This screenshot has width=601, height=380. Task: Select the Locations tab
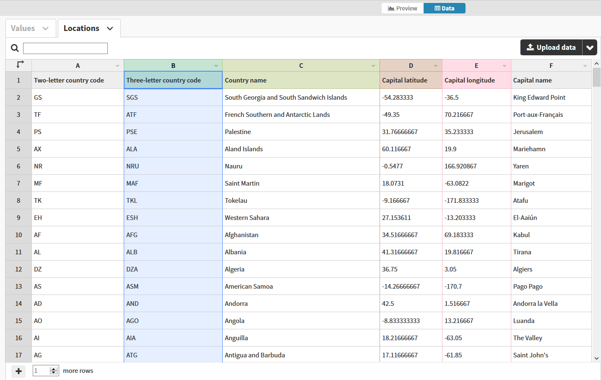click(x=89, y=28)
